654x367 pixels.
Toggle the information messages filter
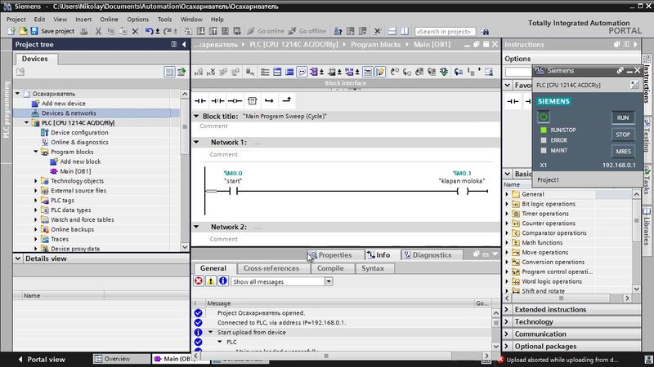(x=222, y=281)
